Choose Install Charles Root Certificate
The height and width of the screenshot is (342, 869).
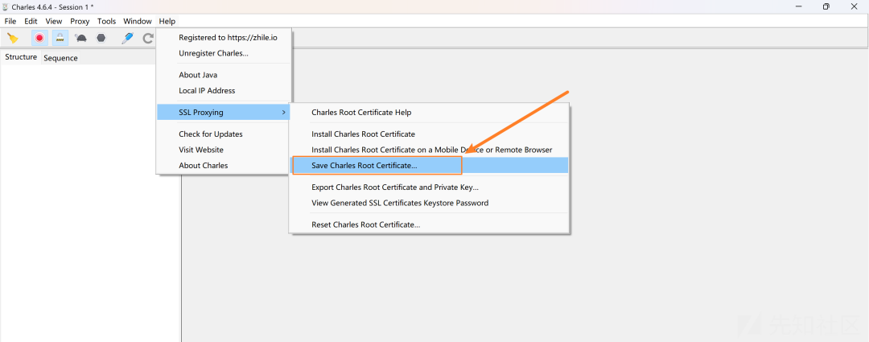click(x=430, y=134)
